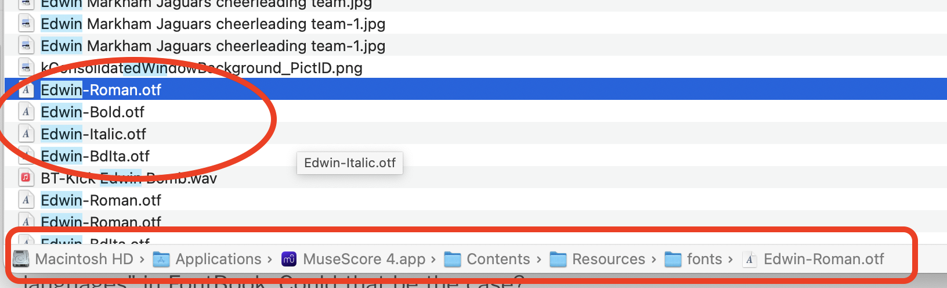Click the Applications folder icon in path bar
Viewport: 947px width, 288px height.
click(161, 259)
